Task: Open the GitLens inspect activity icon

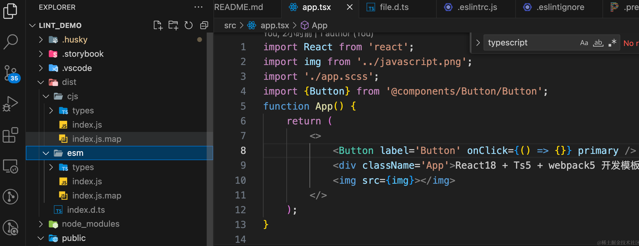Action: [10, 228]
